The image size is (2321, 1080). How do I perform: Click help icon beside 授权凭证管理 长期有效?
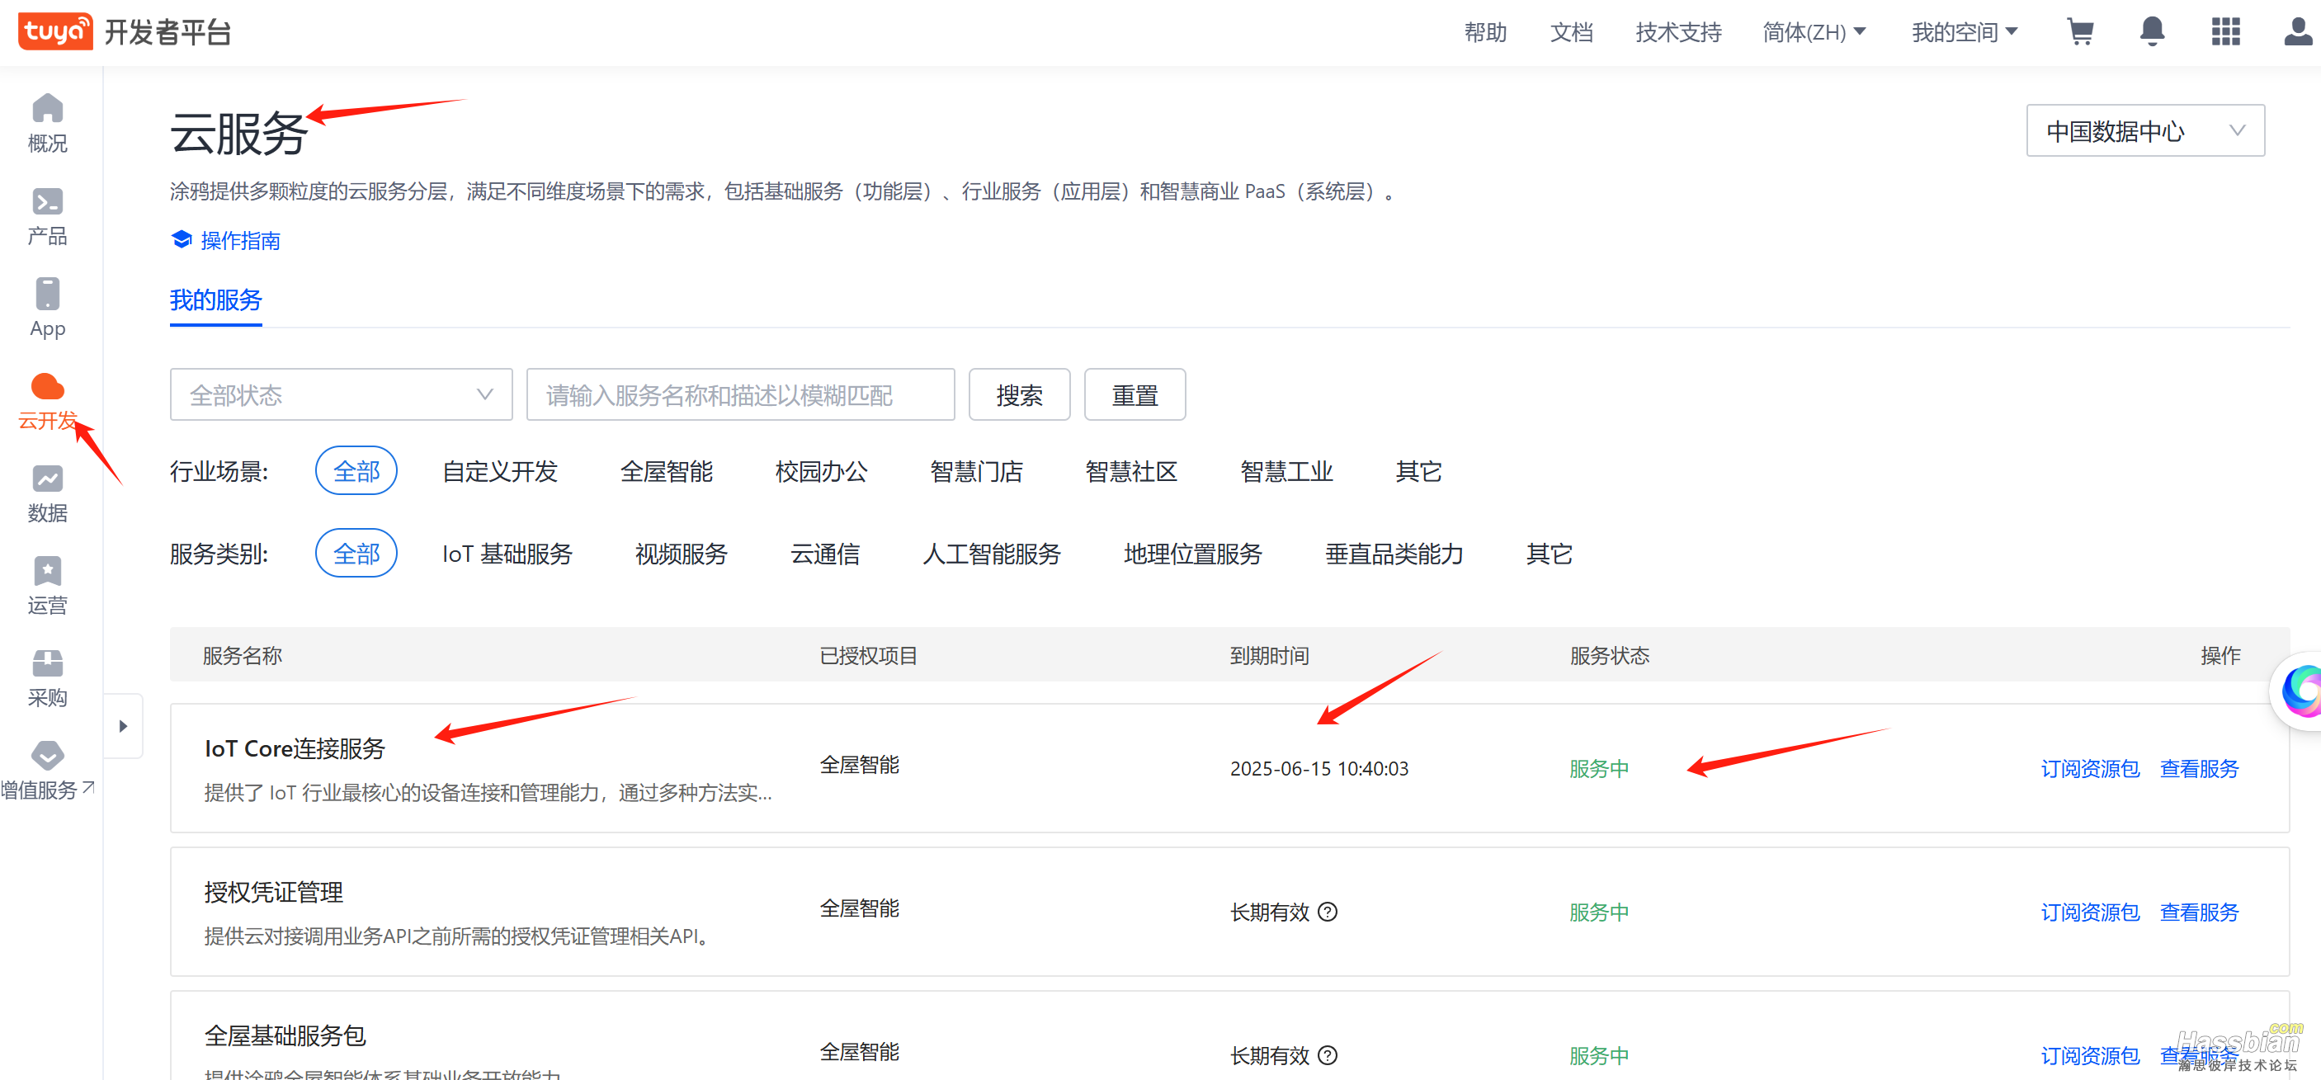click(x=1328, y=912)
